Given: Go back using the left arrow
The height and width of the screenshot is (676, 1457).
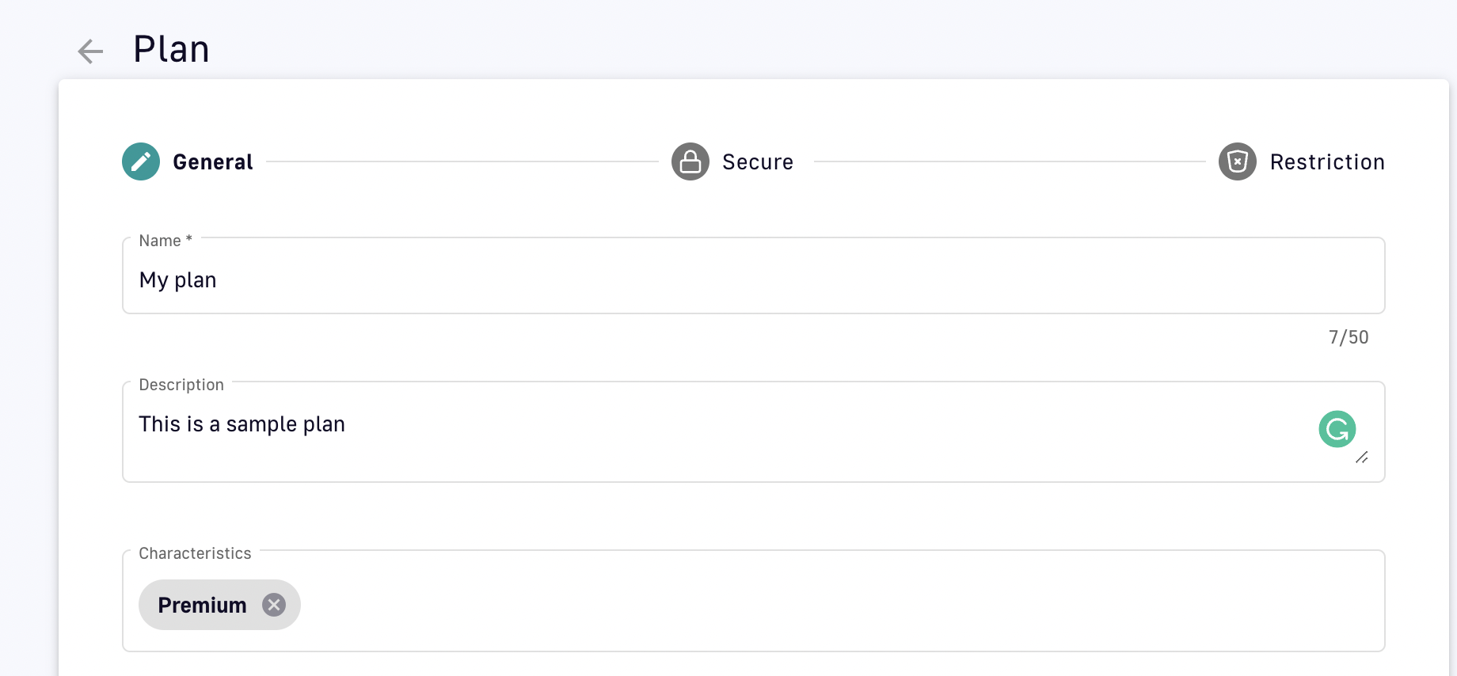Looking at the screenshot, I should 90,51.
